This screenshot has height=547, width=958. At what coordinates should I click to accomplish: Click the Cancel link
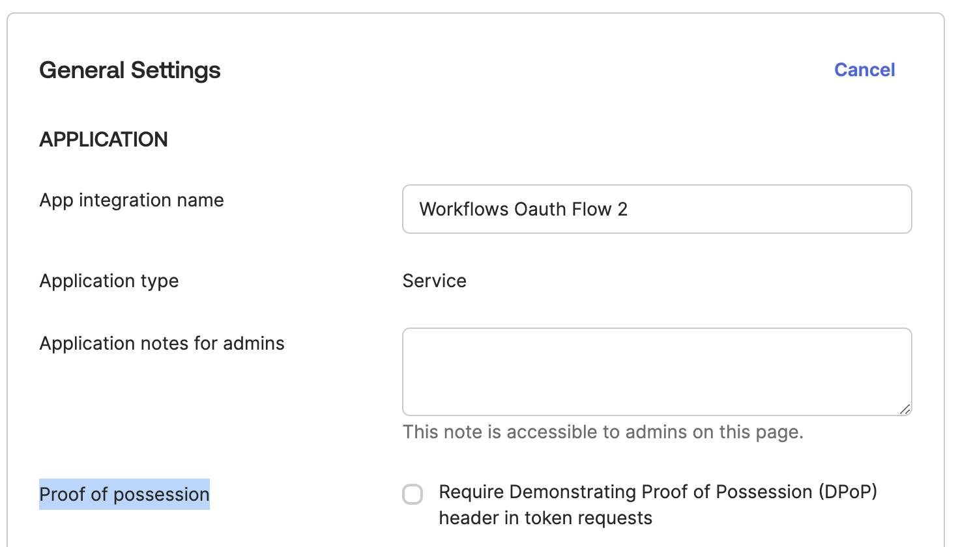coord(864,70)
